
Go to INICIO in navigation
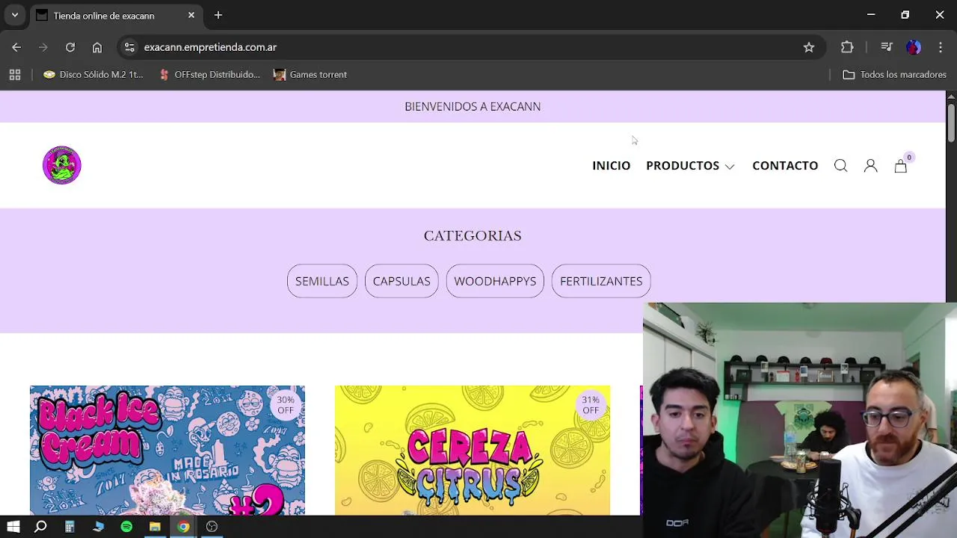[x=611, y=166]
